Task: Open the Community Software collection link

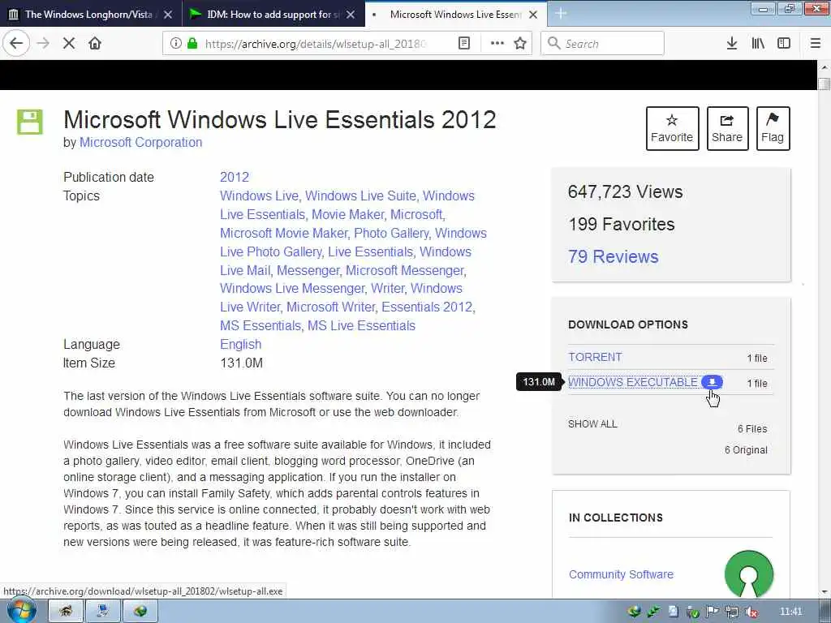Action: pos(621,574)
